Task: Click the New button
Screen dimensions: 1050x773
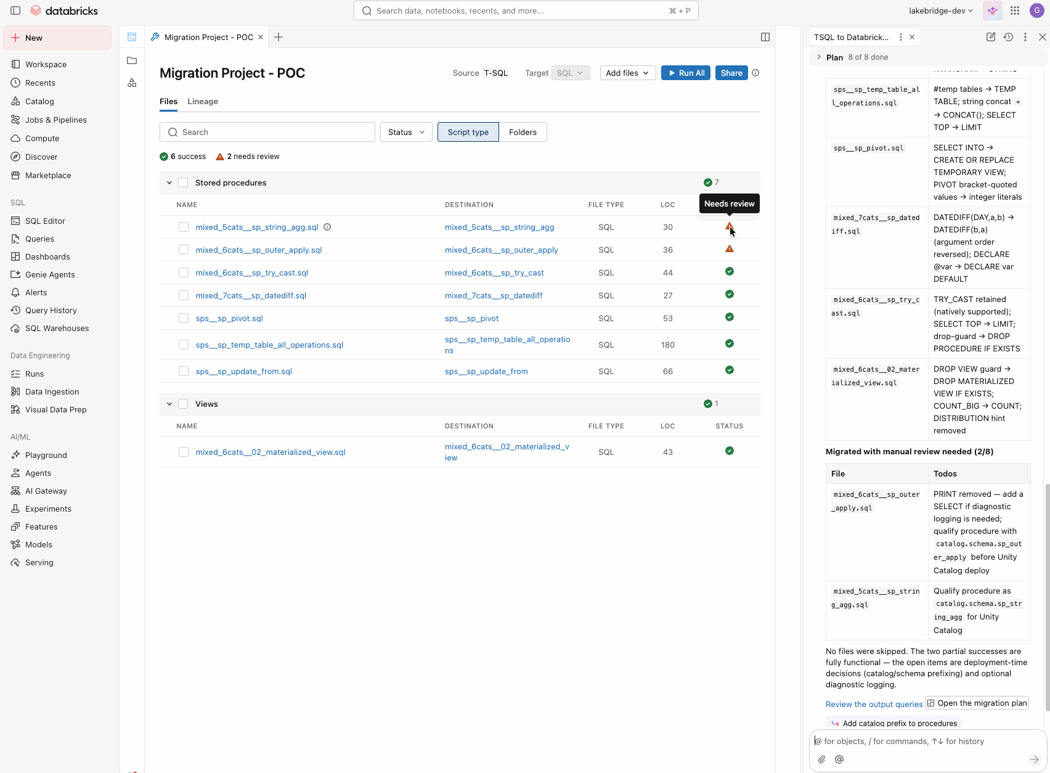Action: coord(57,38)
